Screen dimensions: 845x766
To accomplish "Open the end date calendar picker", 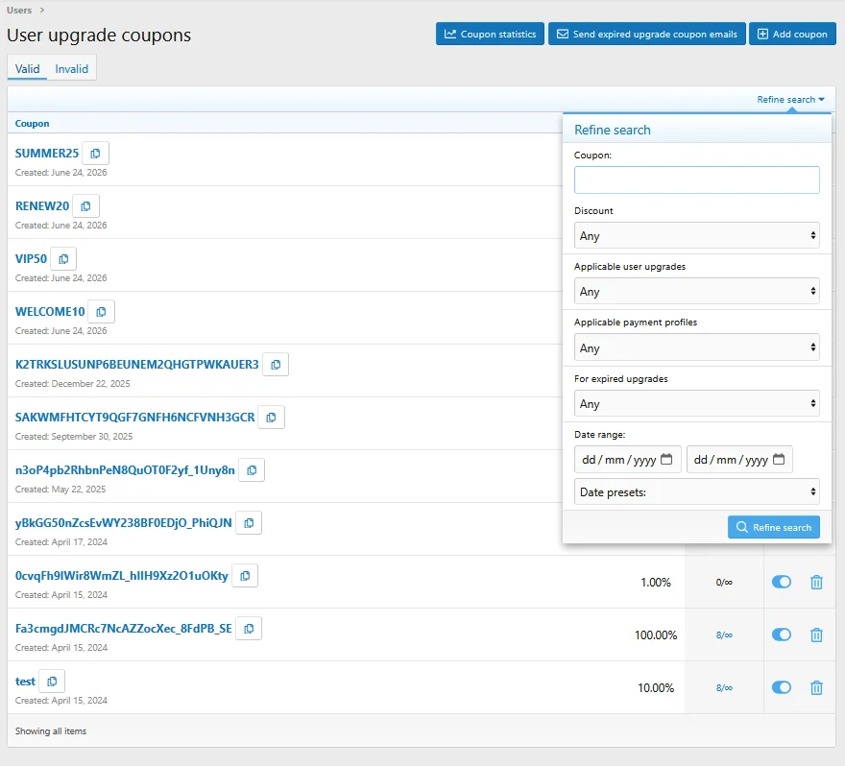I will click(779, 459).
